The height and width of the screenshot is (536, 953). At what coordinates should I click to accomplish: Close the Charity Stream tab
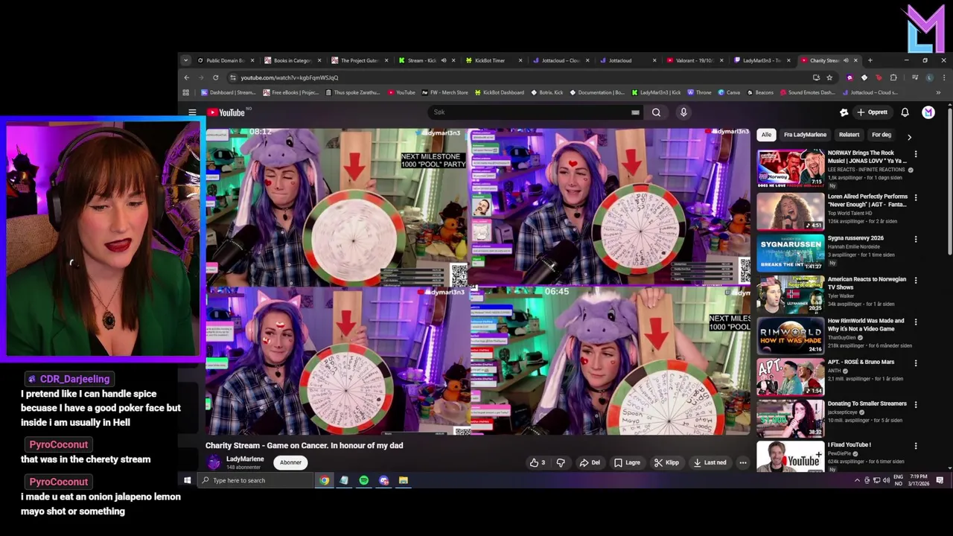[x=855, y=60]
